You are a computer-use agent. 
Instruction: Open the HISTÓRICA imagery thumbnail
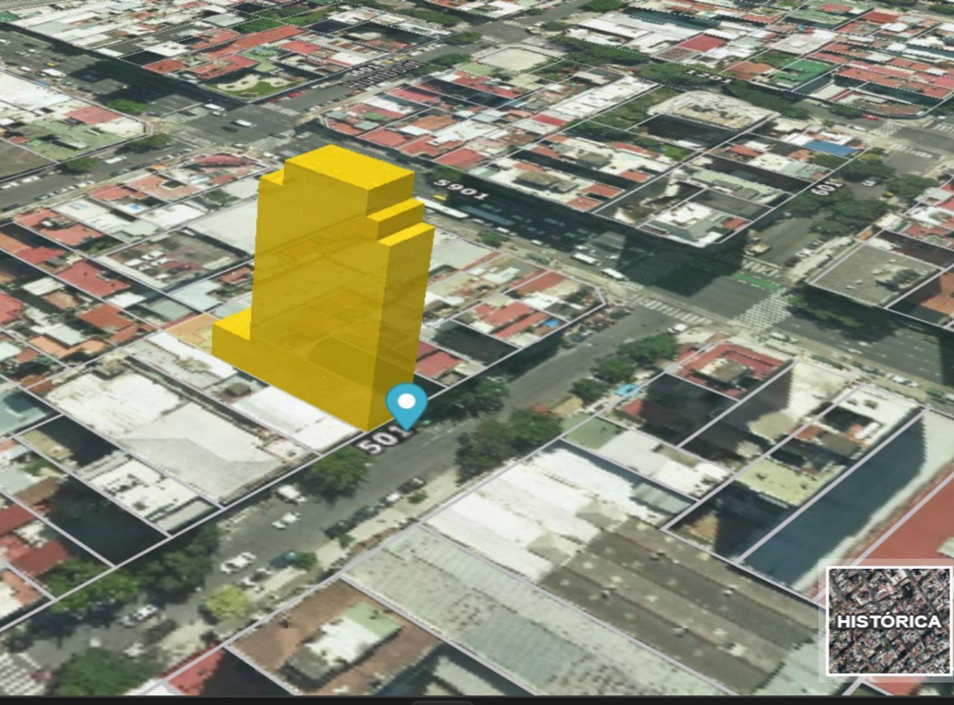point(889,621)
